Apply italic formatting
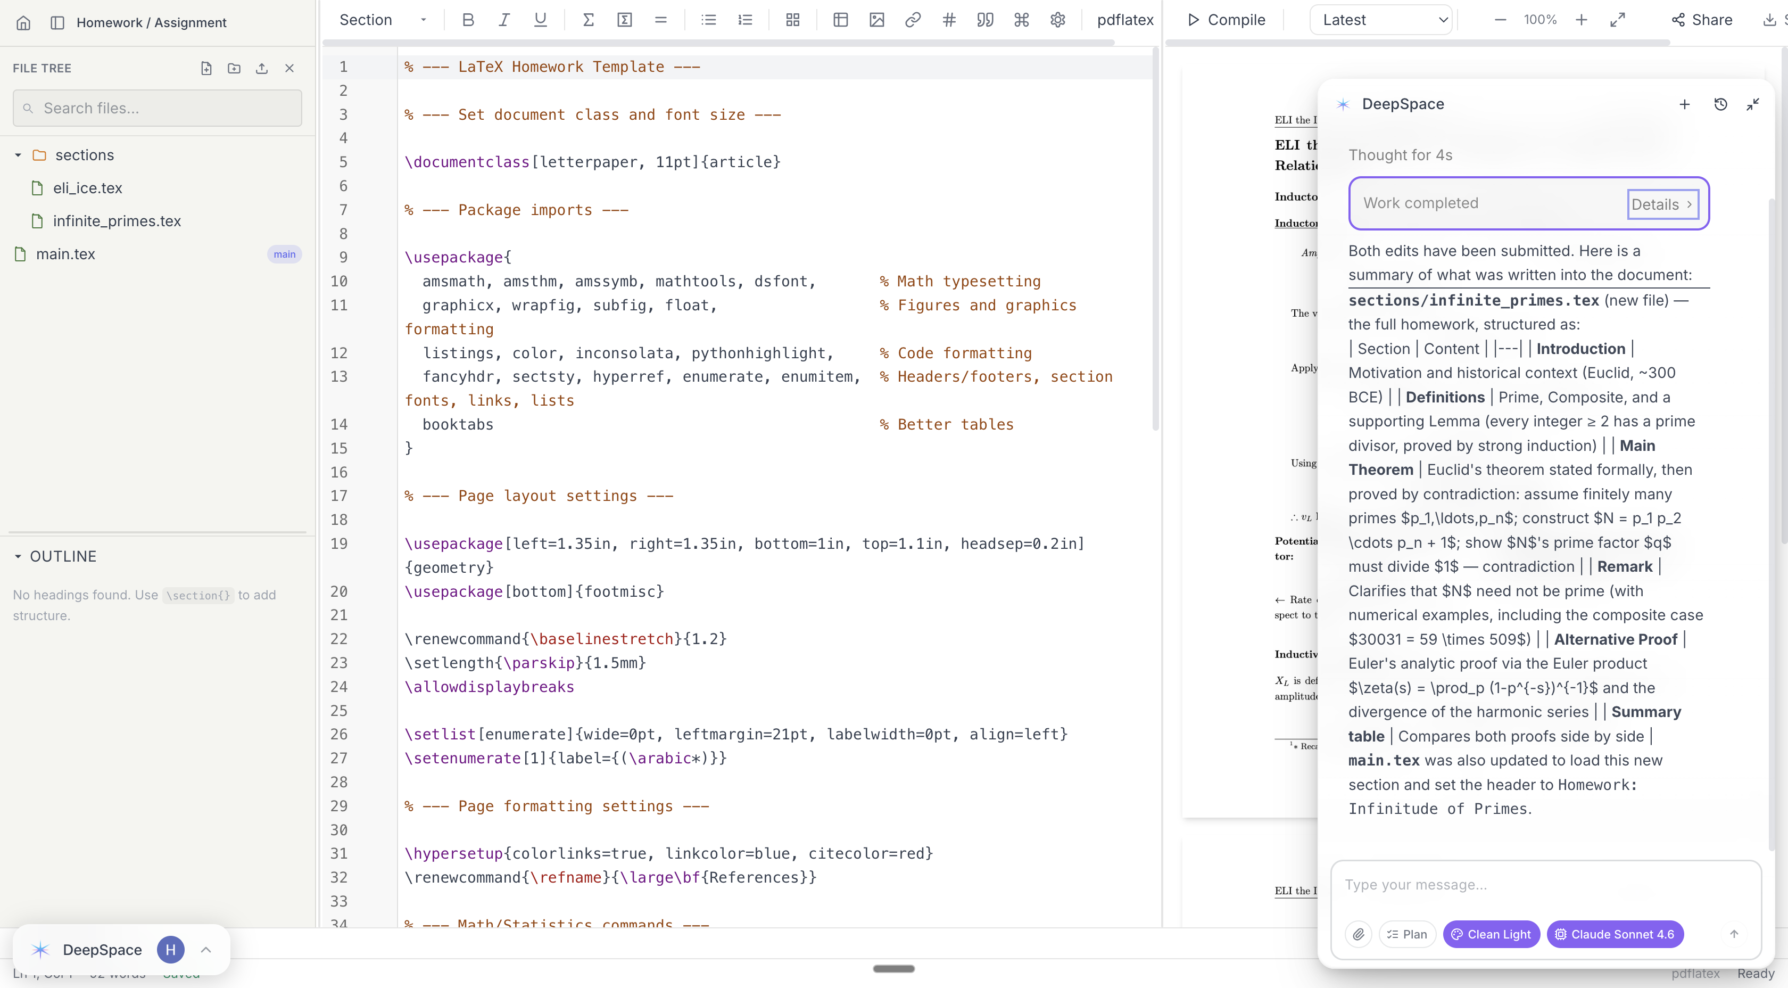 coord(504,20)
